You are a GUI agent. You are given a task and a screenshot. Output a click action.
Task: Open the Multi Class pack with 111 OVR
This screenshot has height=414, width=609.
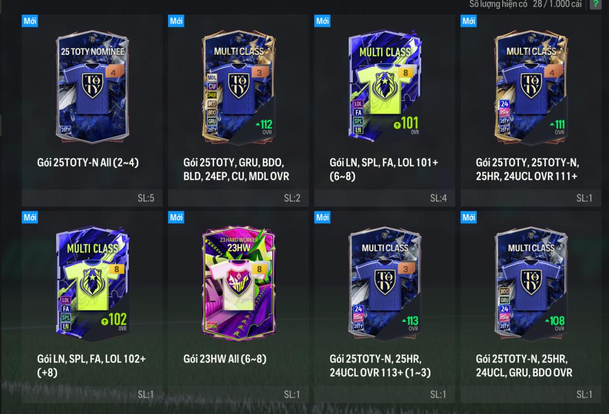[x=531, y=87]
